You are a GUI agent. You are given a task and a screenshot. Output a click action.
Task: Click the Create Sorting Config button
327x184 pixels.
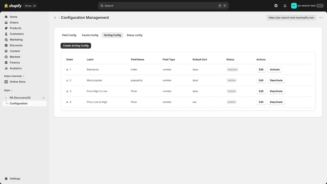click(76, 45)
